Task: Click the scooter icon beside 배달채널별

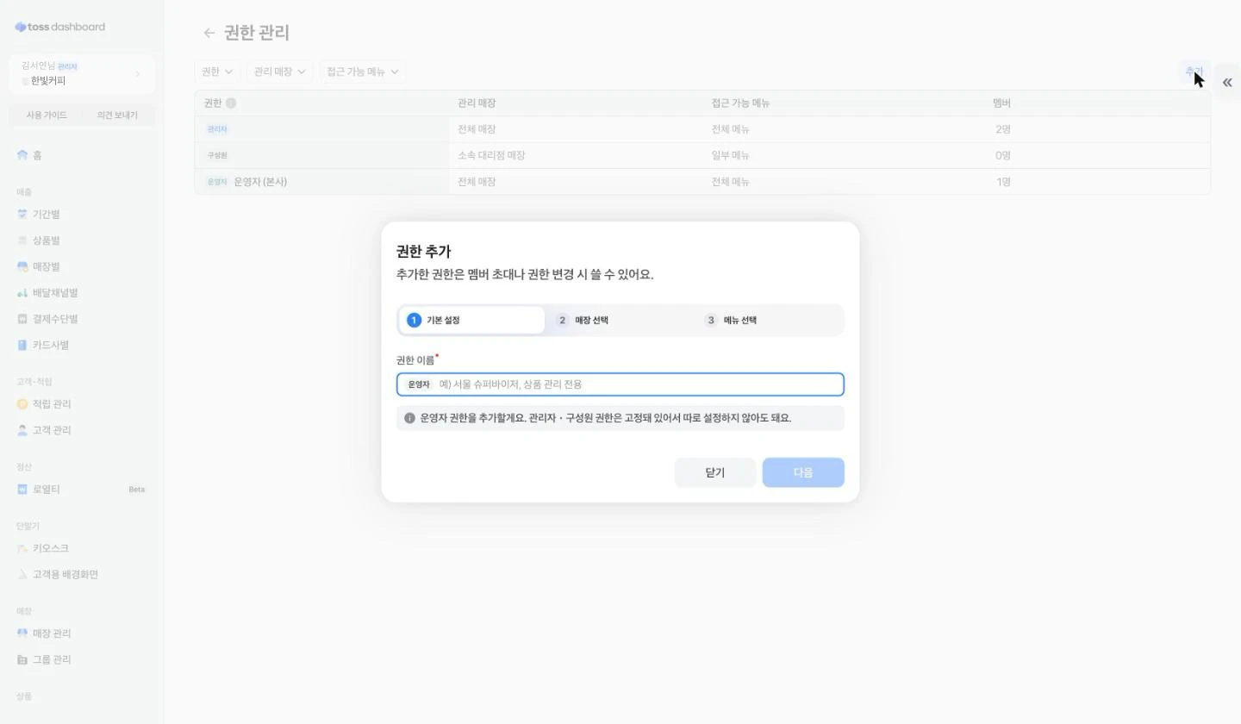Action: (22, 293)
